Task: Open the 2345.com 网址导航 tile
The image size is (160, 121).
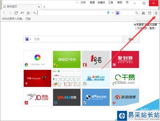Action: [x=96, y=78]
